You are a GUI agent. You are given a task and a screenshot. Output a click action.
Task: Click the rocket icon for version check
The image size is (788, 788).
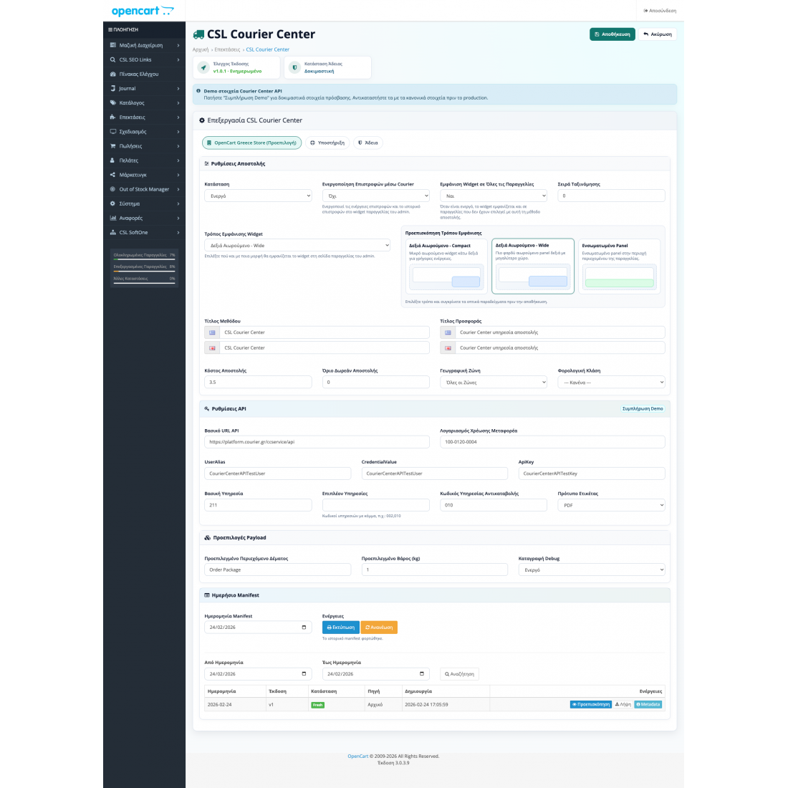tap(203, 67)
